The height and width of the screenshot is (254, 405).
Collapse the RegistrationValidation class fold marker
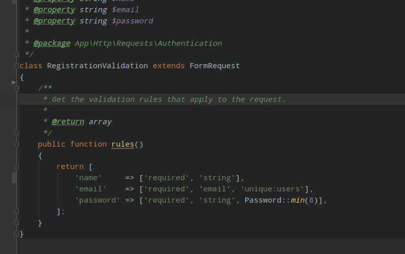[16, 66]
